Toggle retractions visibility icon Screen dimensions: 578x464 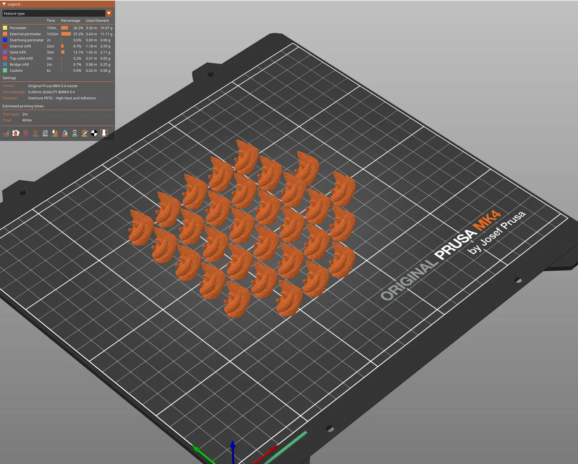26,133
